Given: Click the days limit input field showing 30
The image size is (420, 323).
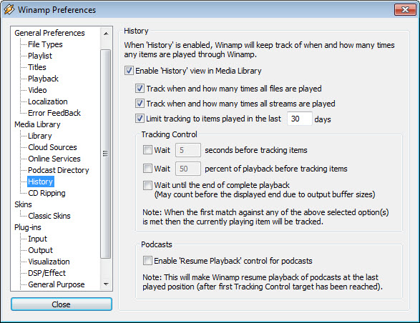Looking at the screenshot, I should (300, 119).
